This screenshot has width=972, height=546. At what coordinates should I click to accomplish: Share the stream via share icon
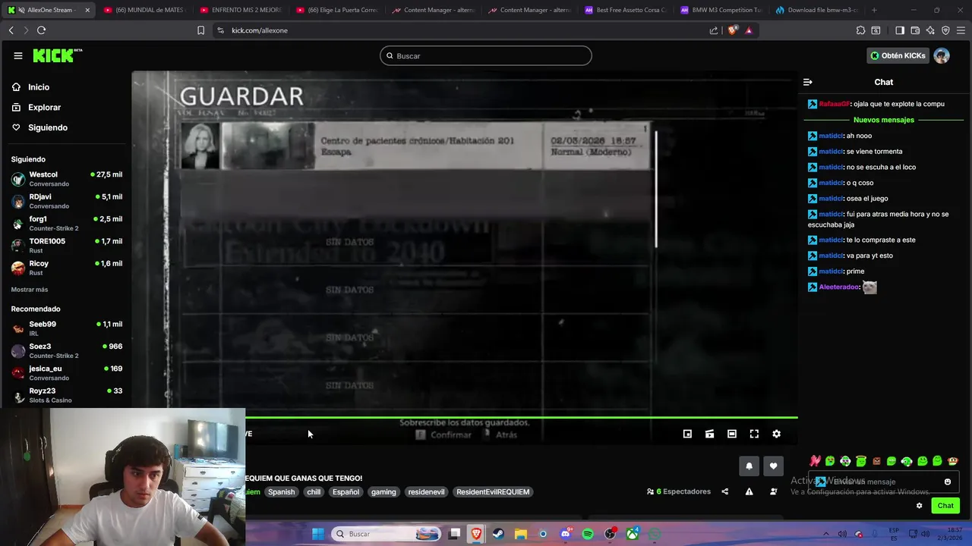(x=724, y=491)
